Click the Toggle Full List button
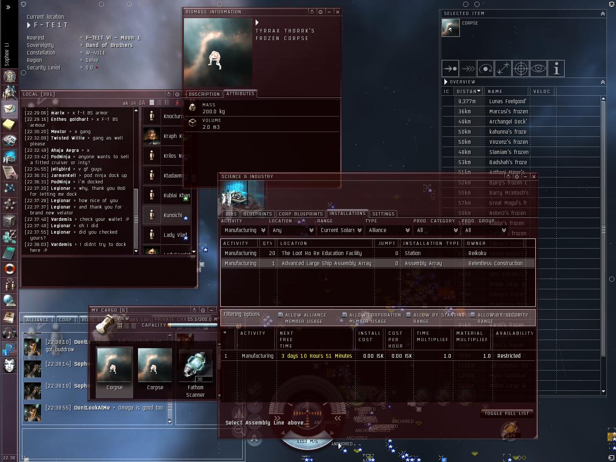 [506, 413]
